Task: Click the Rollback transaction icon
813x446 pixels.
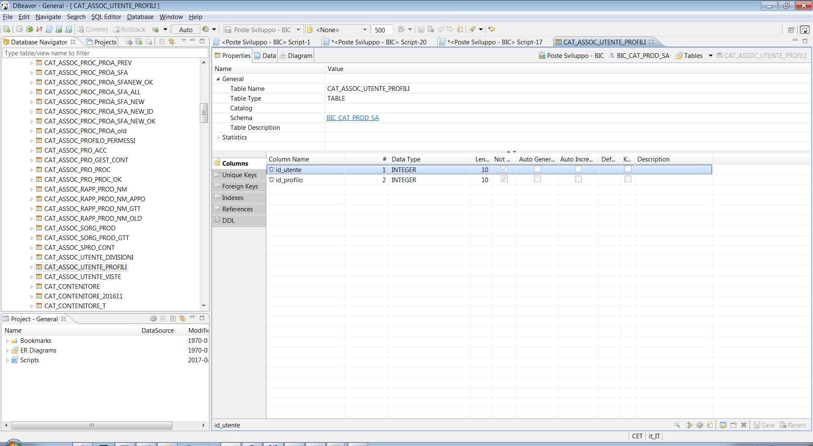Action: (129, 29)
